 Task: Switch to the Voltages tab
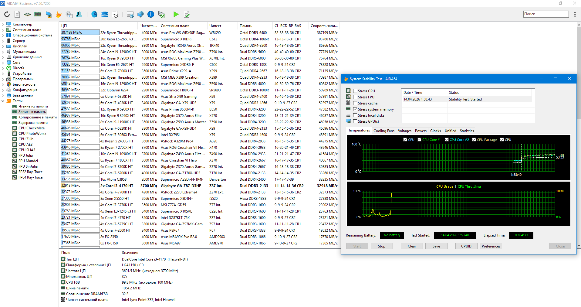click(404, 131)
